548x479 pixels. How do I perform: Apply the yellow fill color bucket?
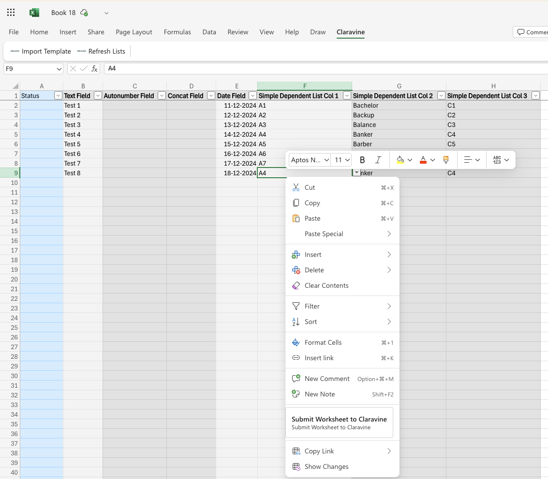pyautogui.click(x=400, y=160)
